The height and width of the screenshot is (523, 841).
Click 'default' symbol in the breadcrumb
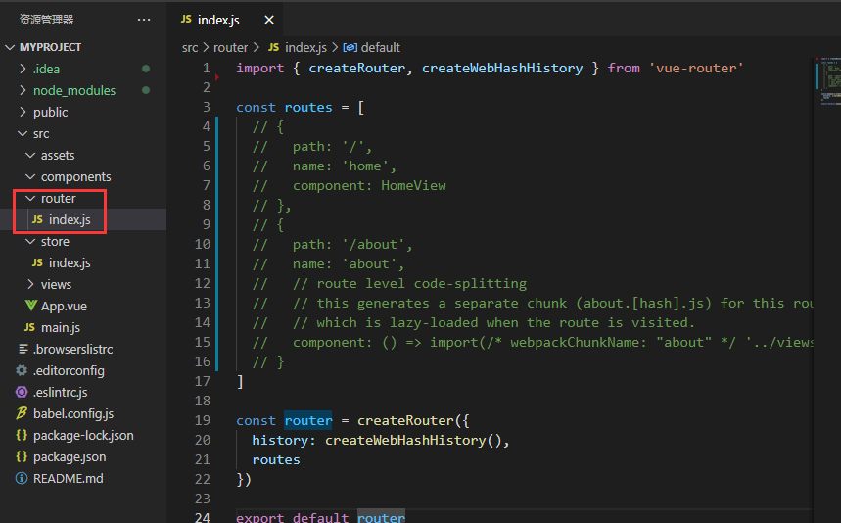click(x=381, y=47)
